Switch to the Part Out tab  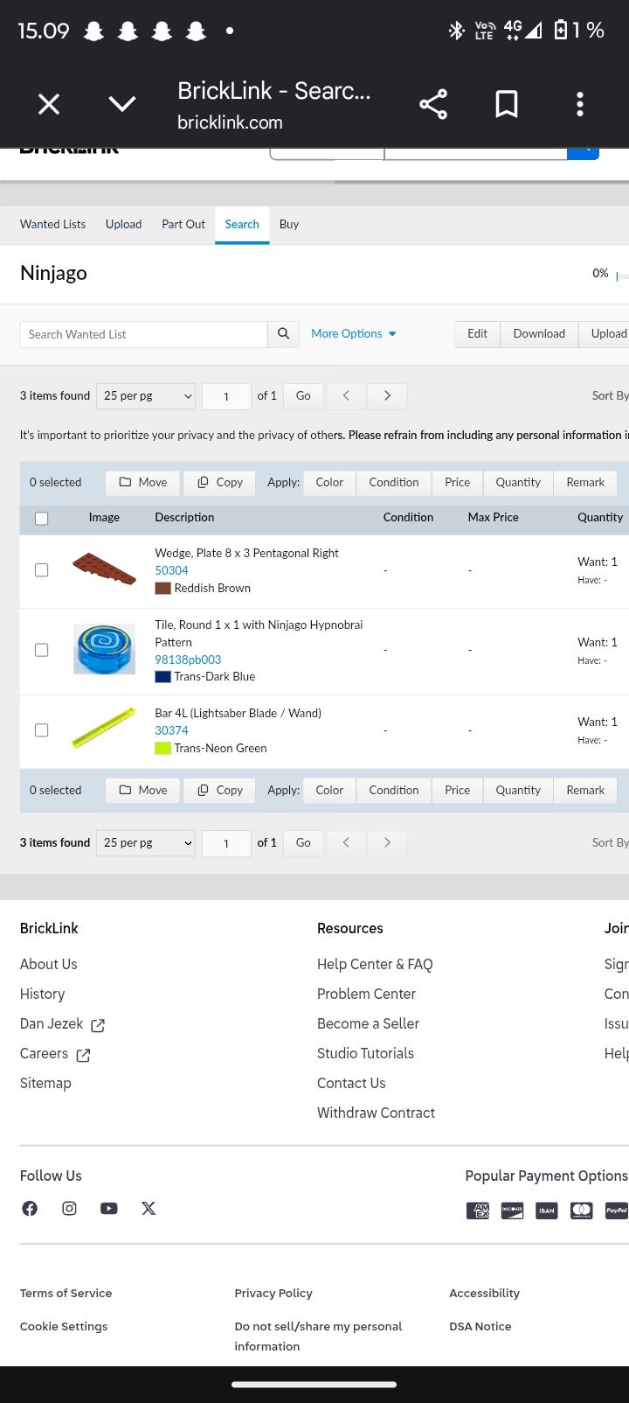(183, 225)
